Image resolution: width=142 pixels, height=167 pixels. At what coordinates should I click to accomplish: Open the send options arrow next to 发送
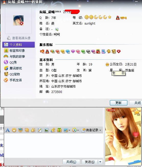pos(100,162)
